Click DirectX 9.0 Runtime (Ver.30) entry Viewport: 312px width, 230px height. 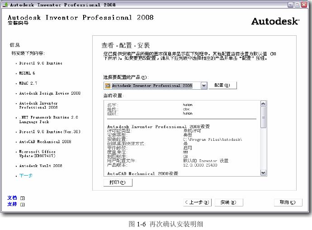click(50, 132)
